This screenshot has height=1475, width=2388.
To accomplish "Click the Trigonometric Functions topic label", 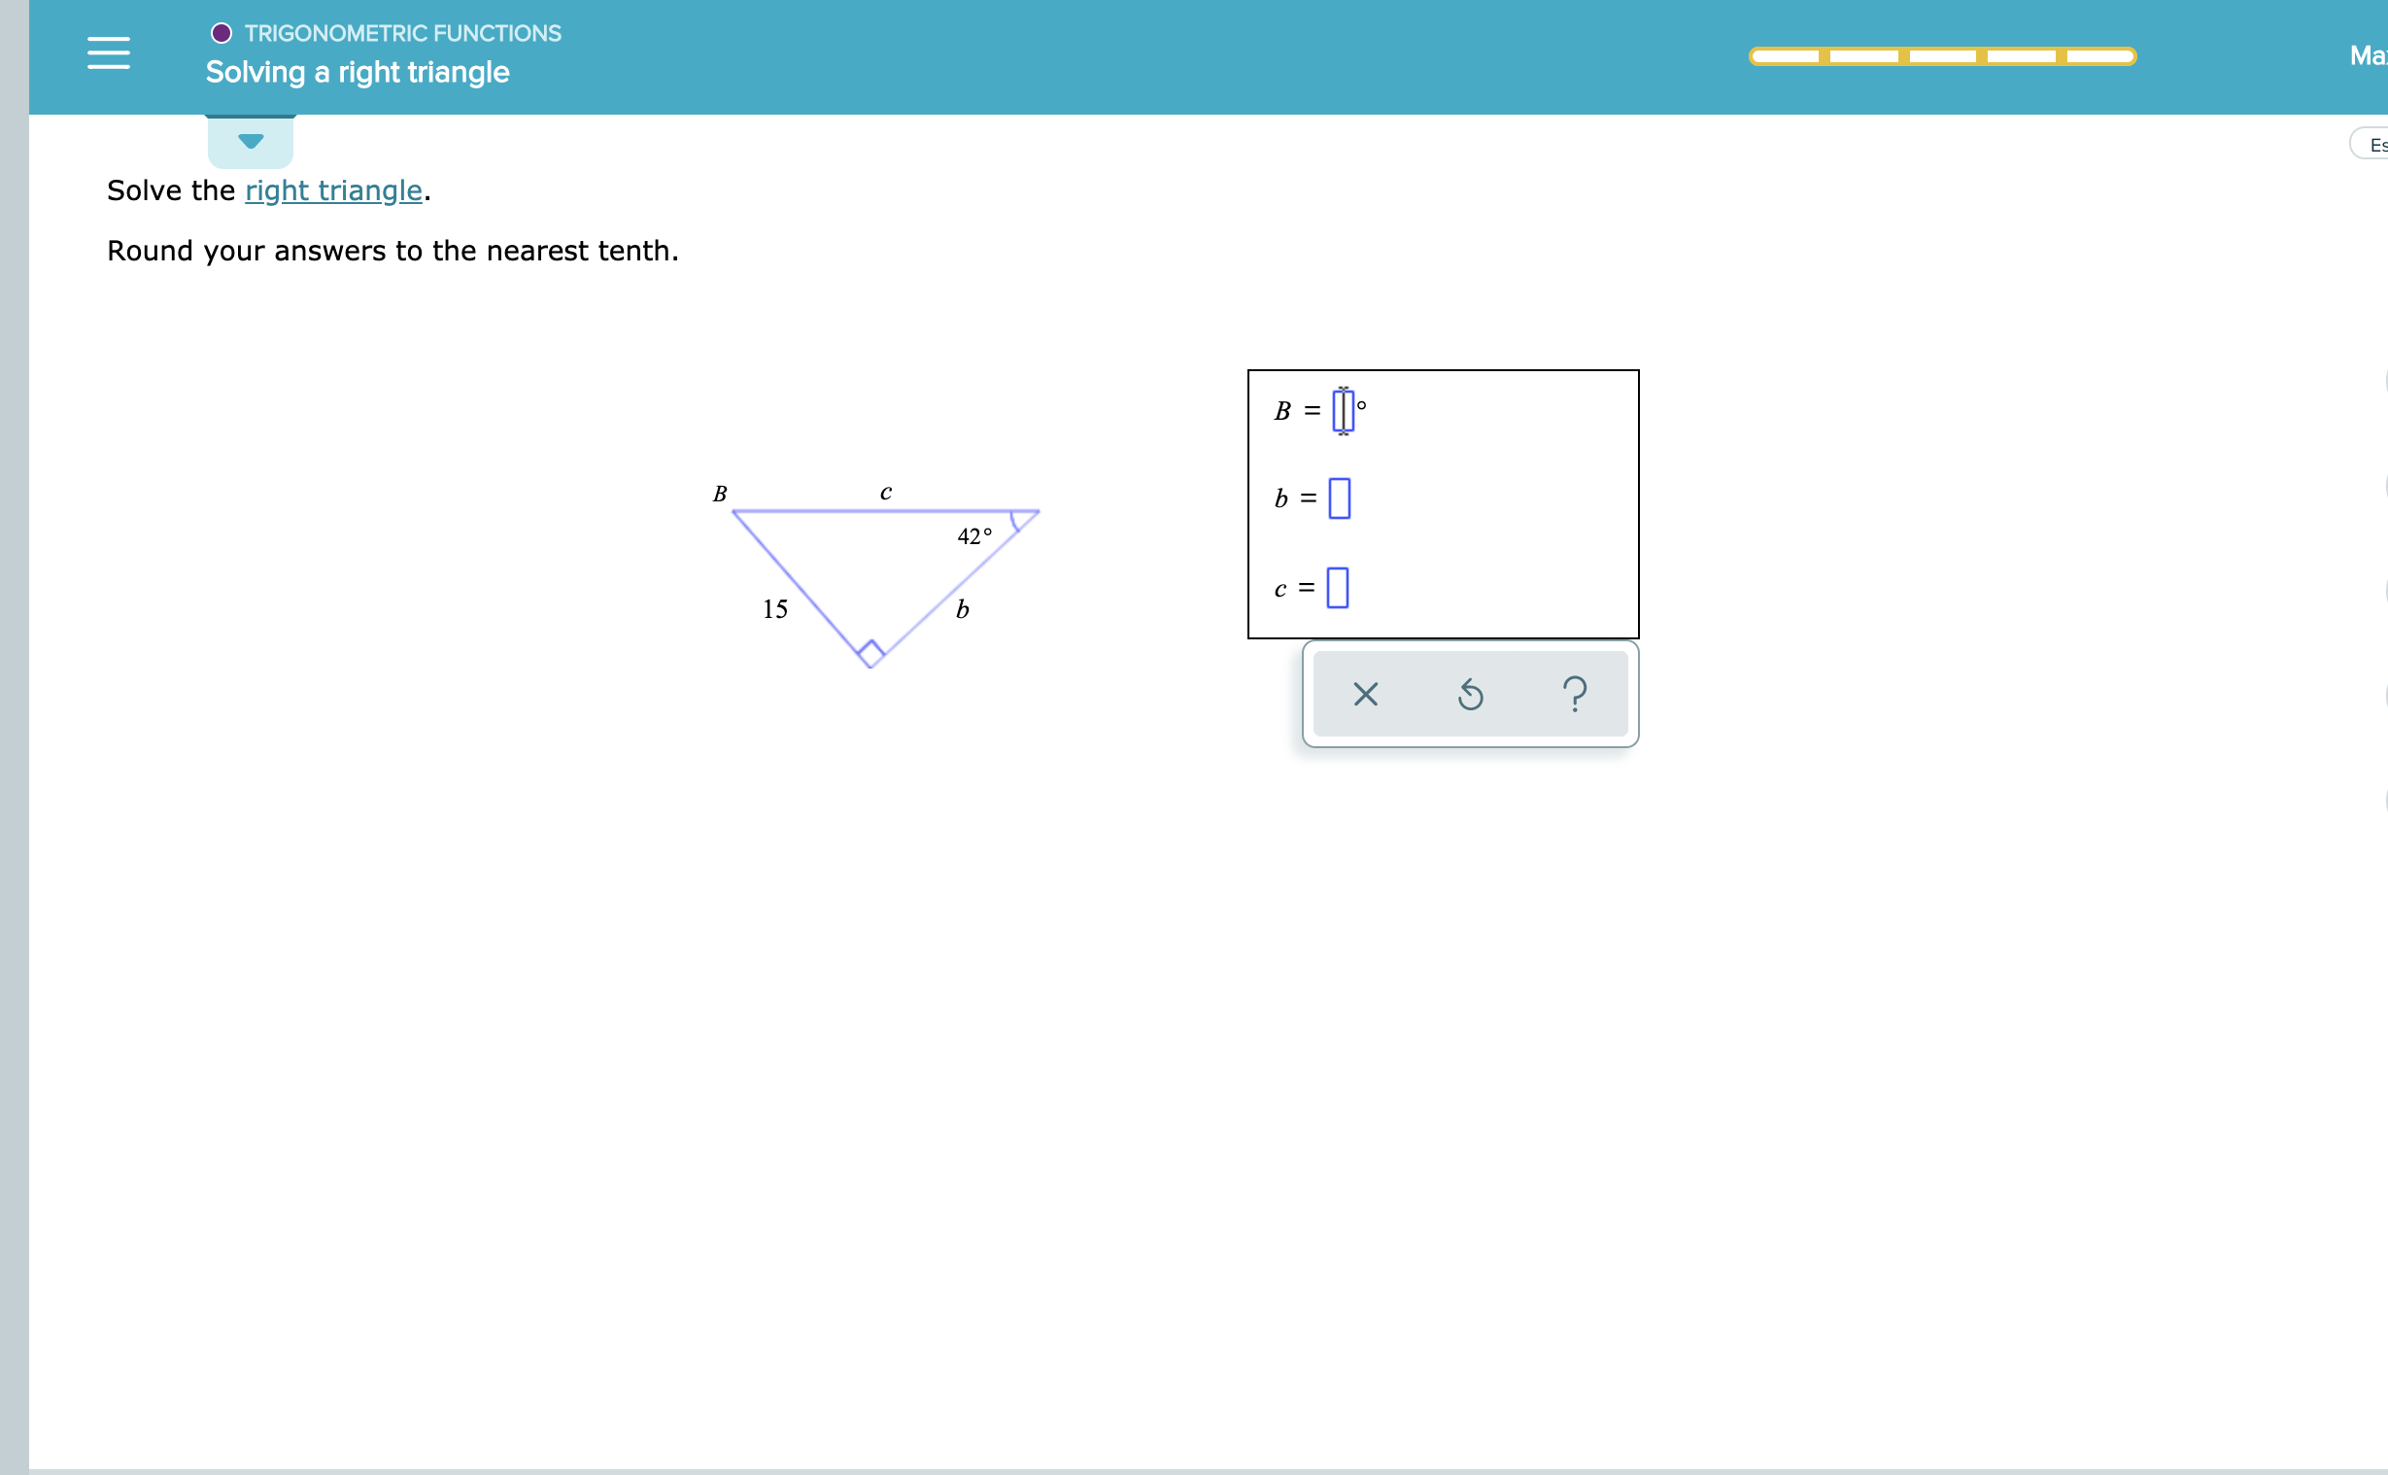I will (403, 33).
